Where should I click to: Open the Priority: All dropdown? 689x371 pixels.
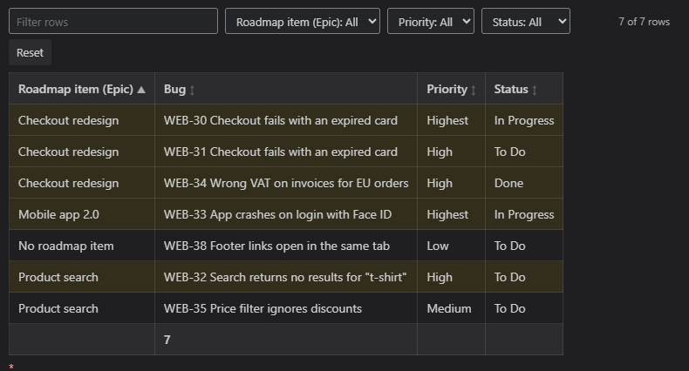[x=431, y=21]
